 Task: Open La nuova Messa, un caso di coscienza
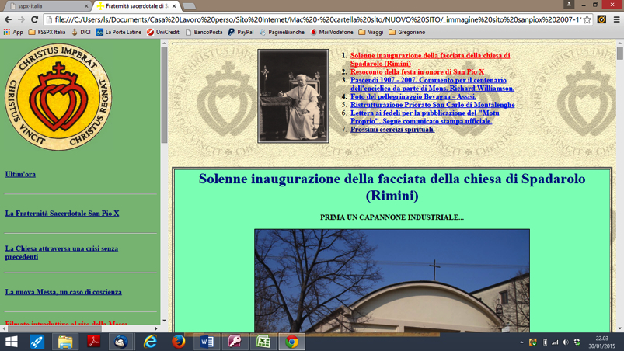pos(63,292)
